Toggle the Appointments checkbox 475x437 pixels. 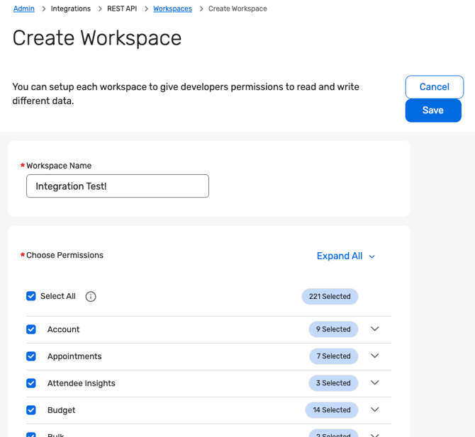point(31,356)
